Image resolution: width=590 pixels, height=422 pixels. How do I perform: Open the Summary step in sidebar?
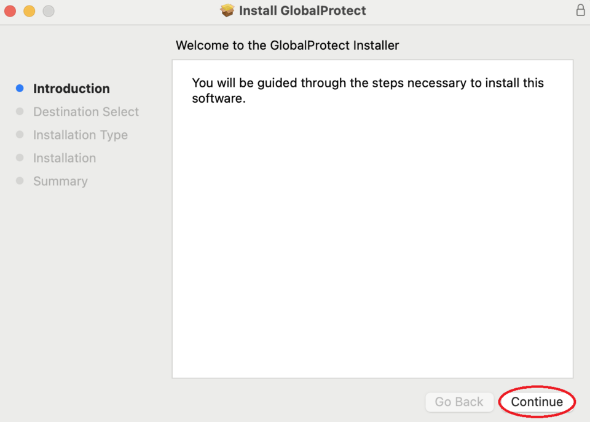coord(60,181)
